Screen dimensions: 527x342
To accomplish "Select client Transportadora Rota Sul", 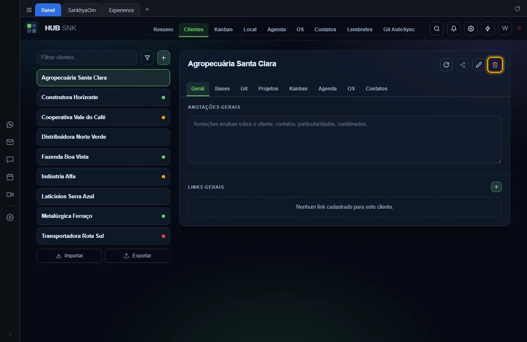I will coord(103,236).
